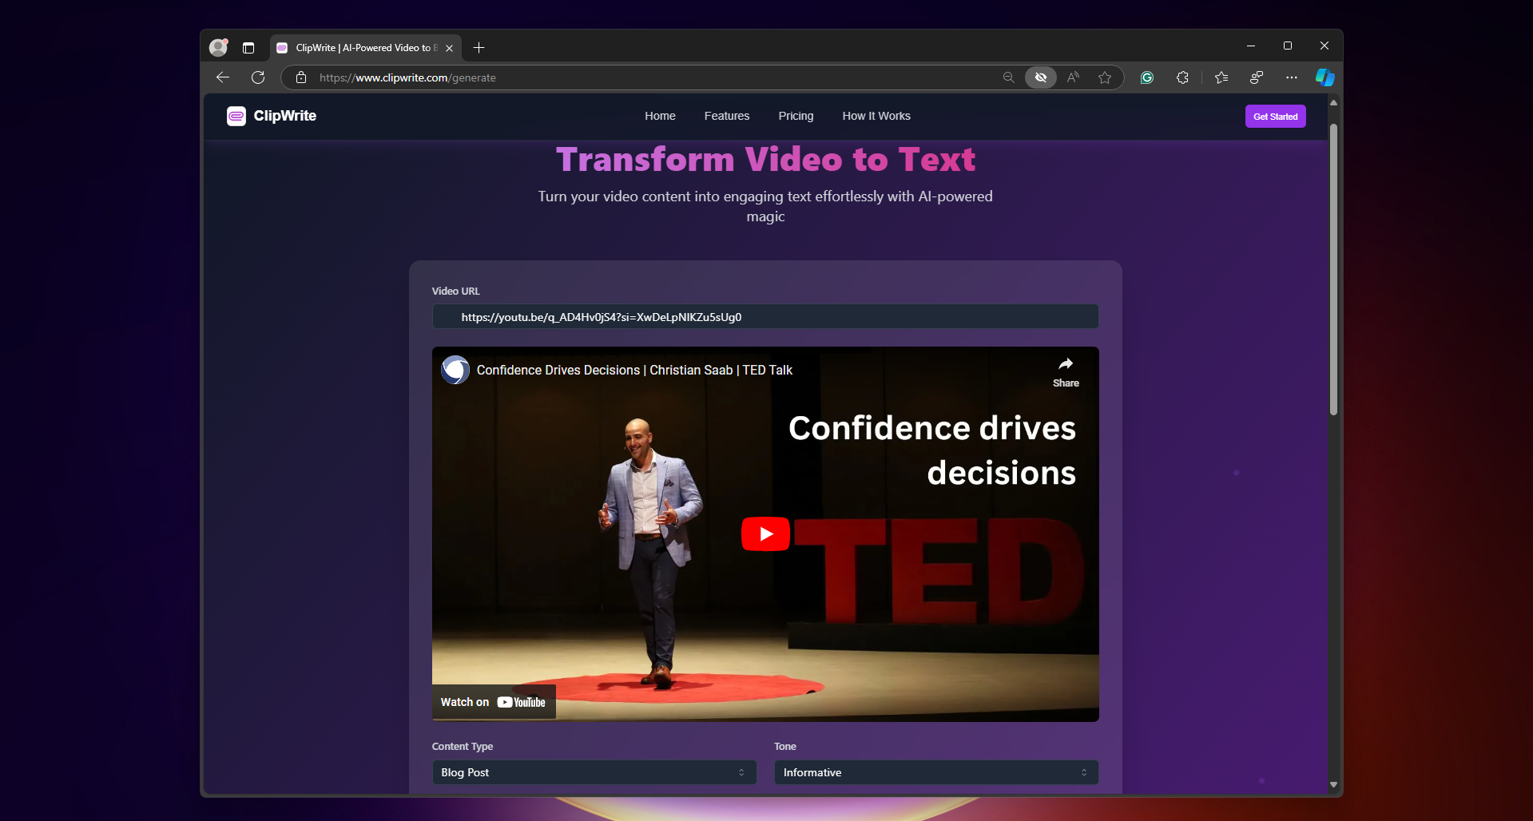Open the browser profile avatar

[x=218, y=48]
